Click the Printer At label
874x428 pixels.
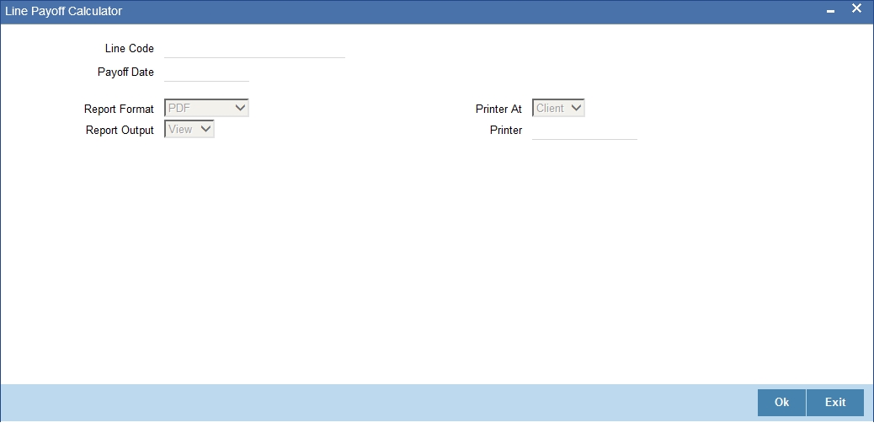[x=498, y=109]
